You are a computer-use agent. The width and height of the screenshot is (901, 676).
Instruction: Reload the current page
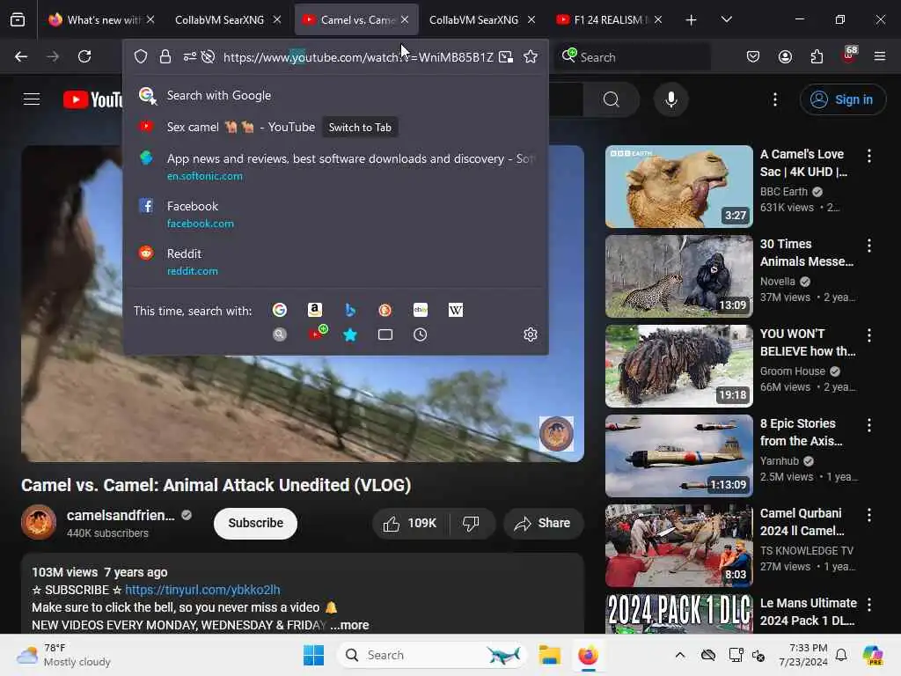pos(84,56)
